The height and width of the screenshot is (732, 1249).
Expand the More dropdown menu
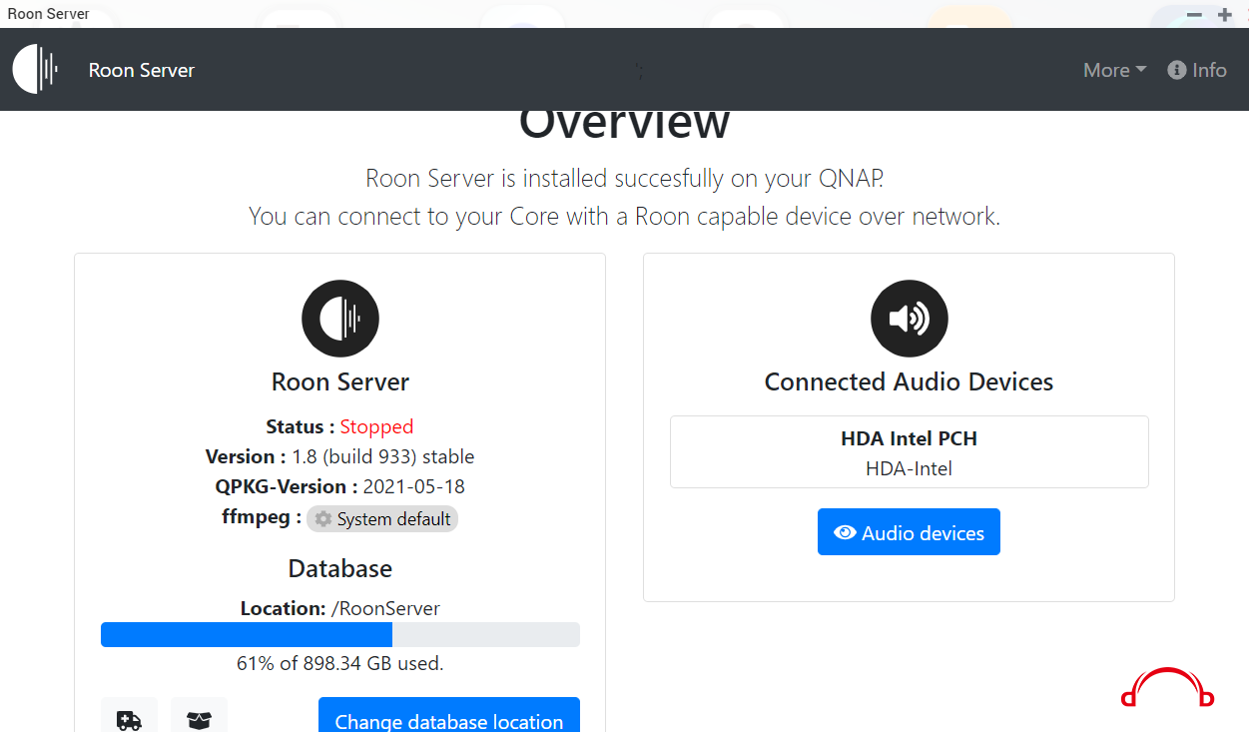point(1115,70)
